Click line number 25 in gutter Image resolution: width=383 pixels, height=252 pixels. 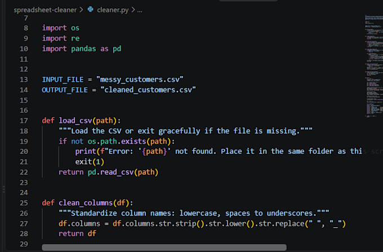(x=24, y=203)
